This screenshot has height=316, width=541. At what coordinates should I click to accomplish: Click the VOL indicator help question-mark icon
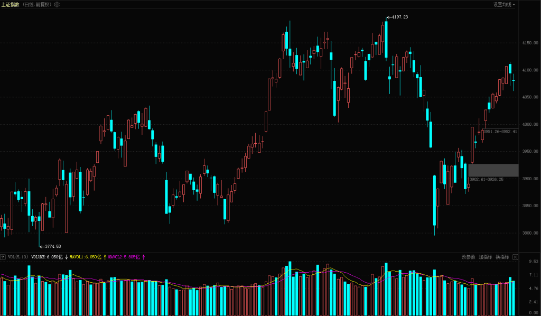click(3, 257)
